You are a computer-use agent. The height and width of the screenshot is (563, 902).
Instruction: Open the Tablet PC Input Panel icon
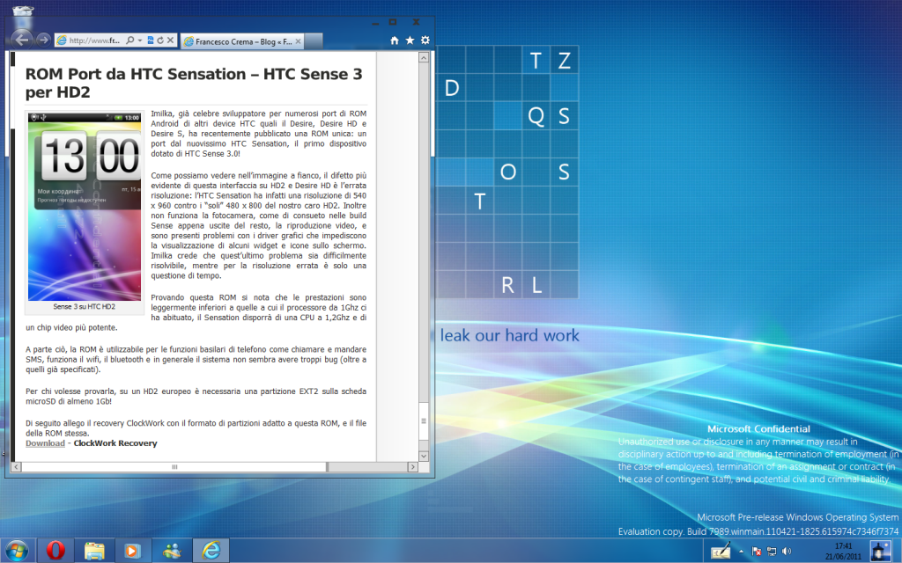721,551
